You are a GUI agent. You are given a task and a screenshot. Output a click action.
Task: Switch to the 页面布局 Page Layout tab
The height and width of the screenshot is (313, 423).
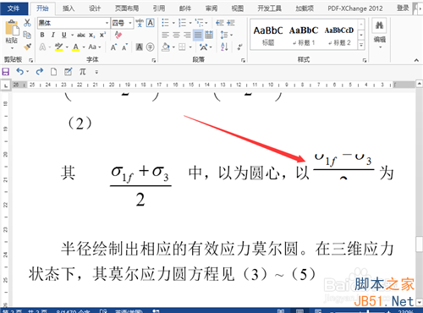point(127,8)
